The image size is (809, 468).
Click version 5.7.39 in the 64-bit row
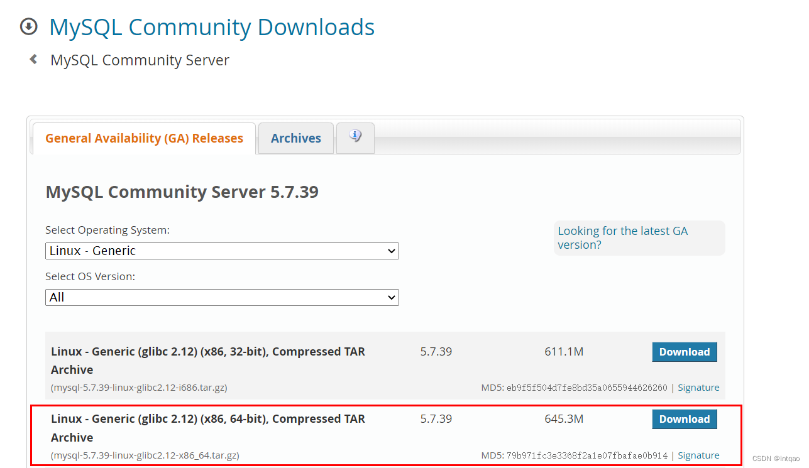click(436, 419)
